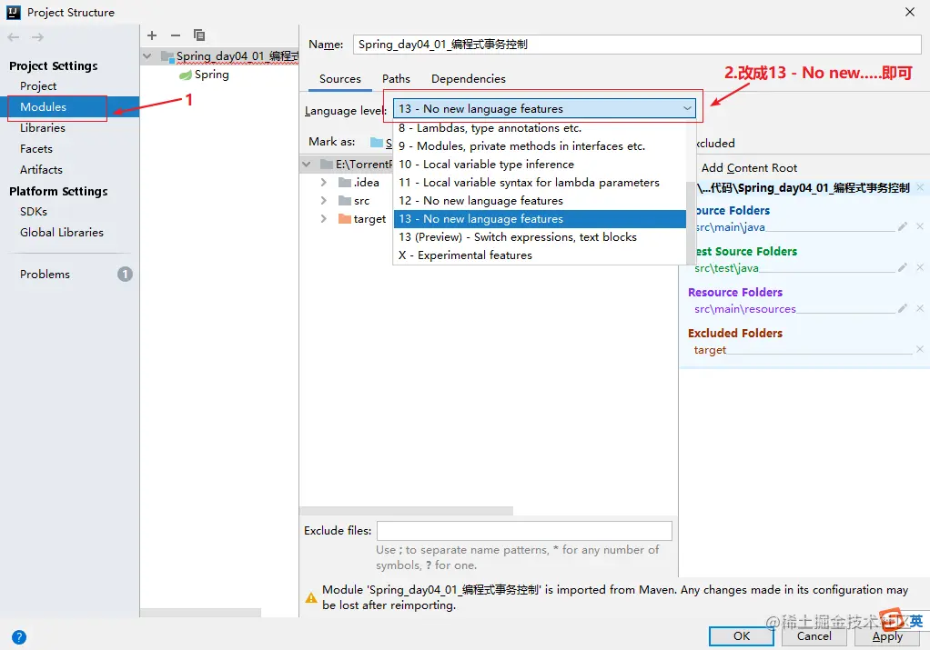Screen dimensions: 930x650
Task: Choose 10 - Local variable type inference
Action: pyautogui.click(x=540, y=165)
